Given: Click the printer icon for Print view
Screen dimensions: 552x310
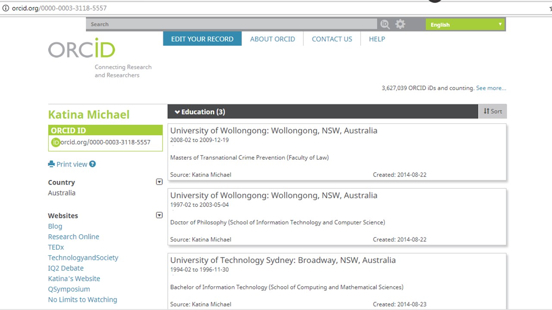Looking at the screenshot, I should click(51, 164).
